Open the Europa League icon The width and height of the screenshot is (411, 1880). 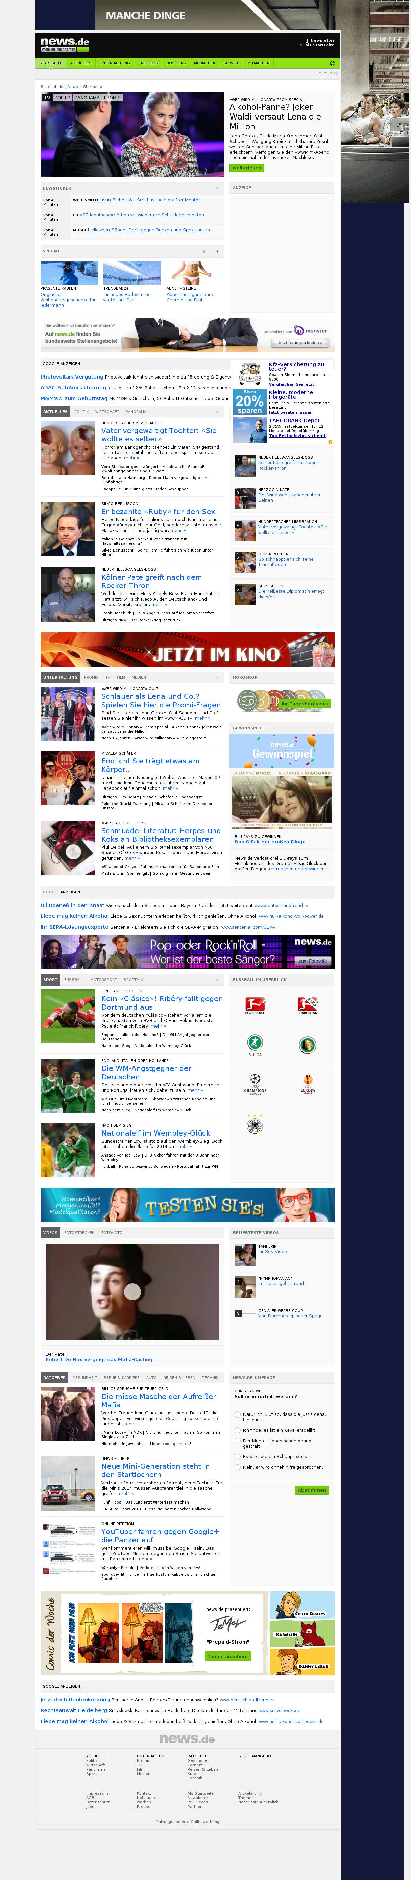pos(307,1083)
